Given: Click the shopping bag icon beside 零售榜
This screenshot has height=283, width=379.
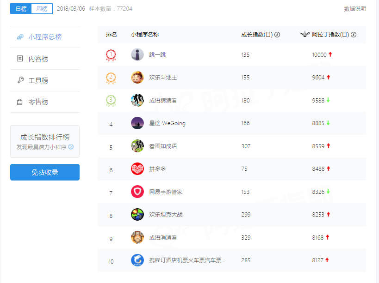Looking at the screenshot, I should coord(20,102).
